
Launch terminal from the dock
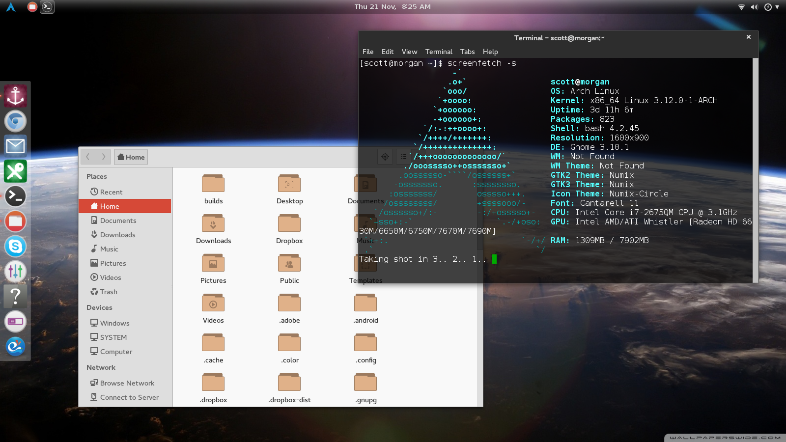15,196
